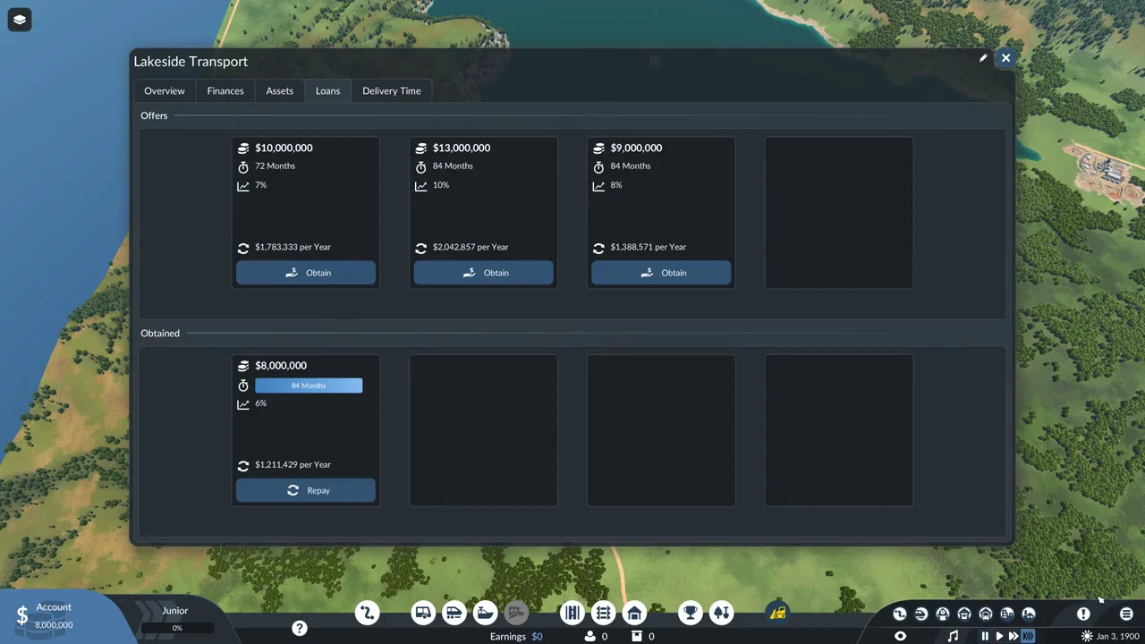
Task: Open the Delivery Time tab
Action: [x=392, y=90]
